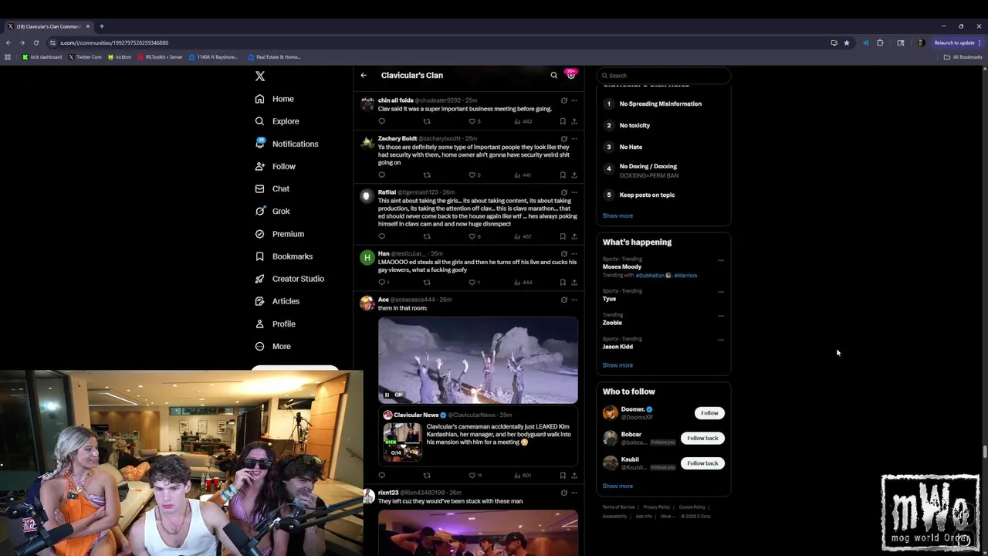Open more options for Tyus trend
The width and height of the screenshot is (988, 556).
[x=721, y=292]
